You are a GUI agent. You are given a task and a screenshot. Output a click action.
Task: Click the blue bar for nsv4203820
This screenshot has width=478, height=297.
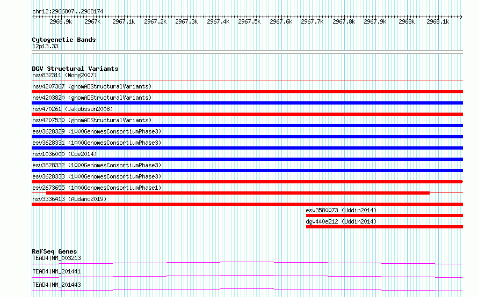(247, 103)
